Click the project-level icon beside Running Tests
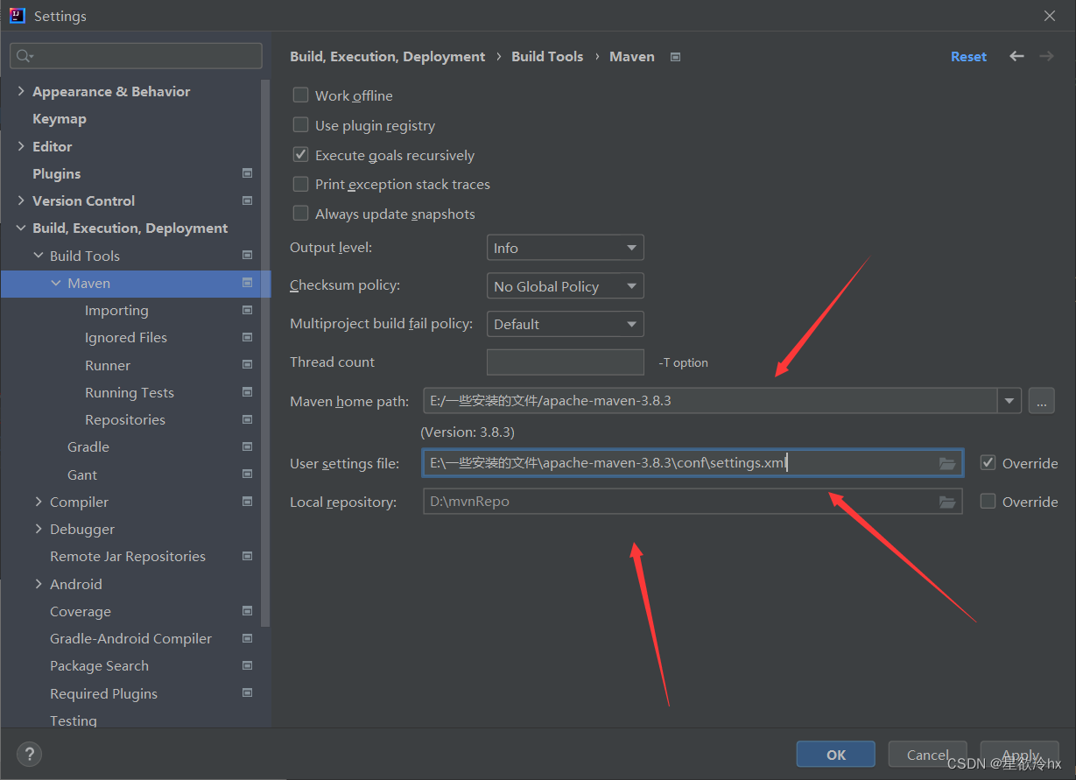The height and width of the screenshot is (780, 1076). pyautogui.click(x=248, y=392)
